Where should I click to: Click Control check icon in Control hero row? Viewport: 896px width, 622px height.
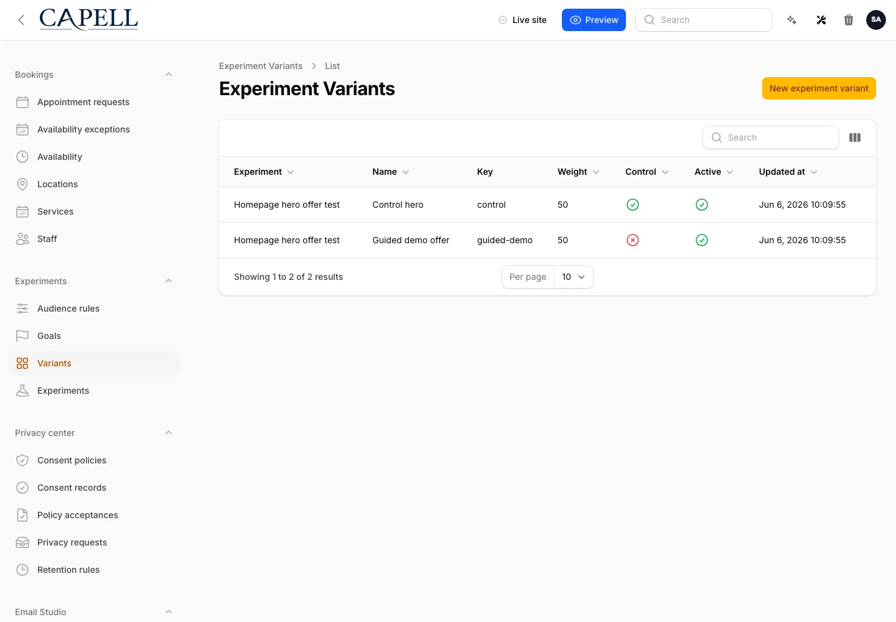pos(633,205)
